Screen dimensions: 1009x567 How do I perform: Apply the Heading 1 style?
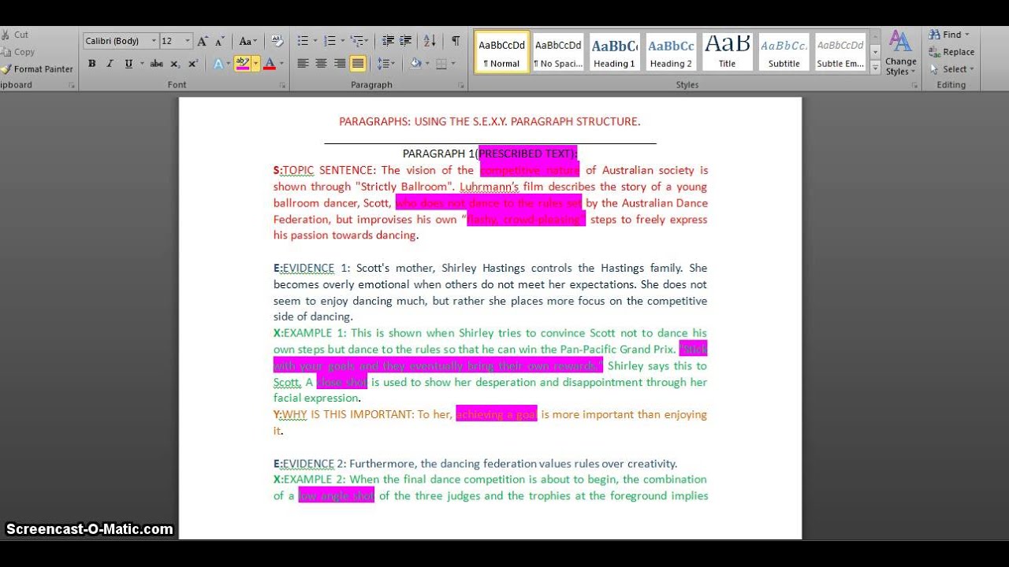coord(614,53)
